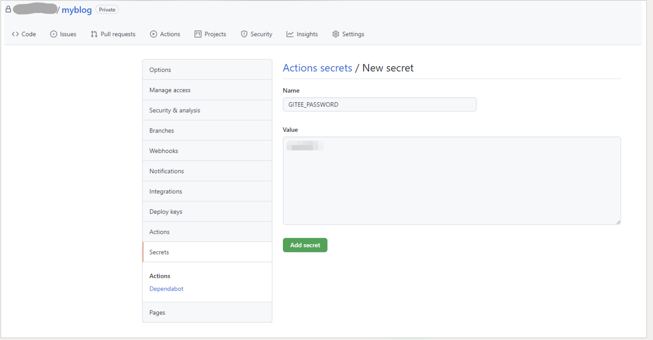Open Manage access in settings sidebar
The height and width of the screenshot is (340, 653).
[x=170, y=90]
